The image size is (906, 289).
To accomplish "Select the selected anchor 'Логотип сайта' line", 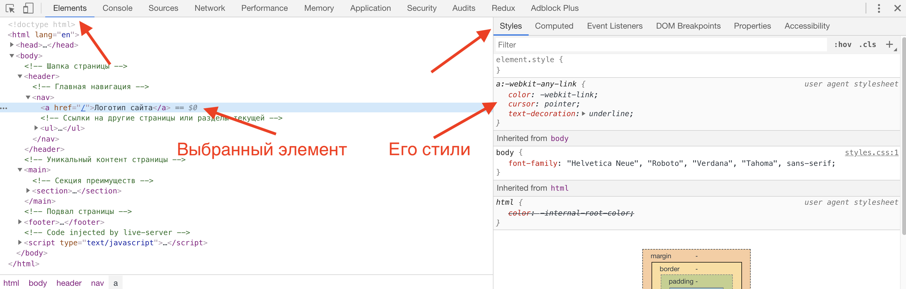I will [246, 108].
